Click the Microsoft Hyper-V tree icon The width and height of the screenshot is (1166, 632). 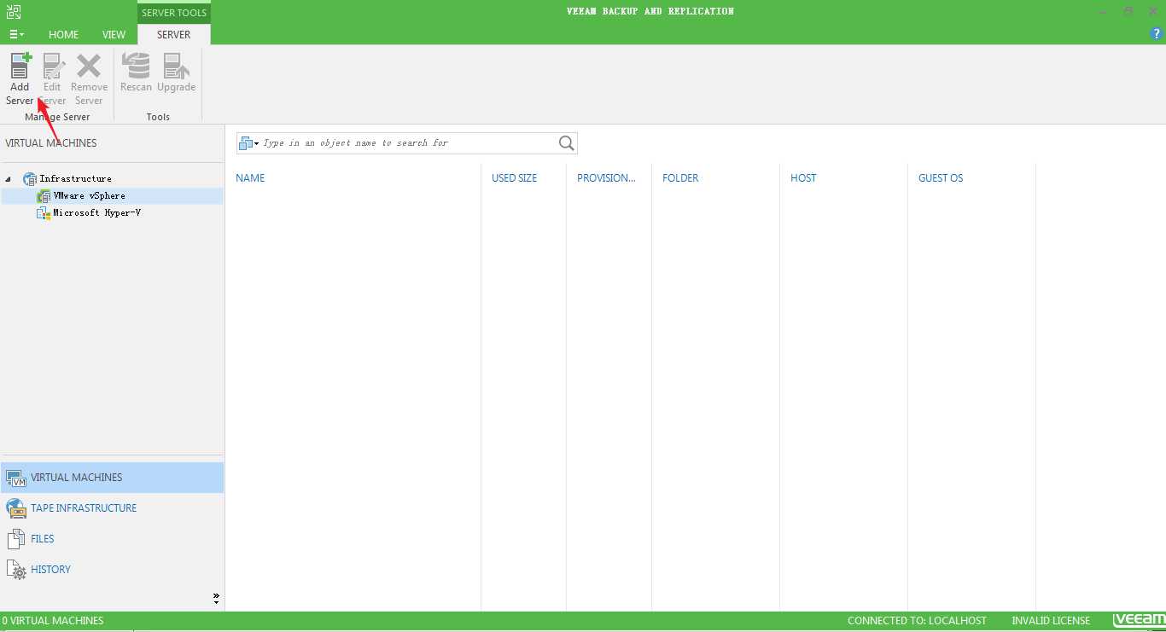(x=44, y=213)
